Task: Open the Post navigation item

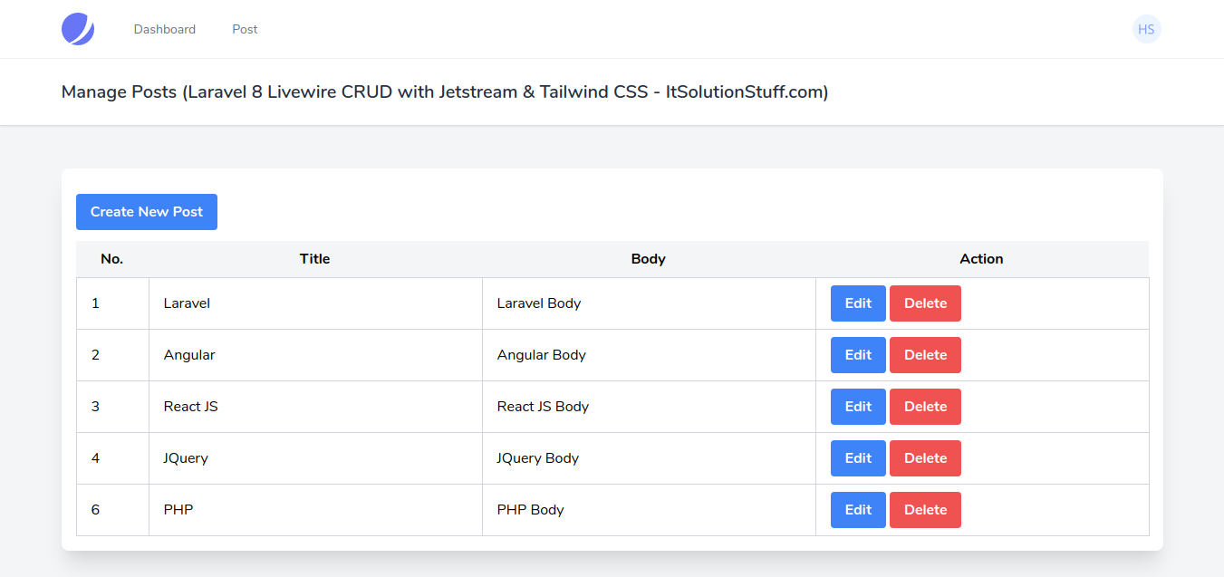Action: coord(244,28)
